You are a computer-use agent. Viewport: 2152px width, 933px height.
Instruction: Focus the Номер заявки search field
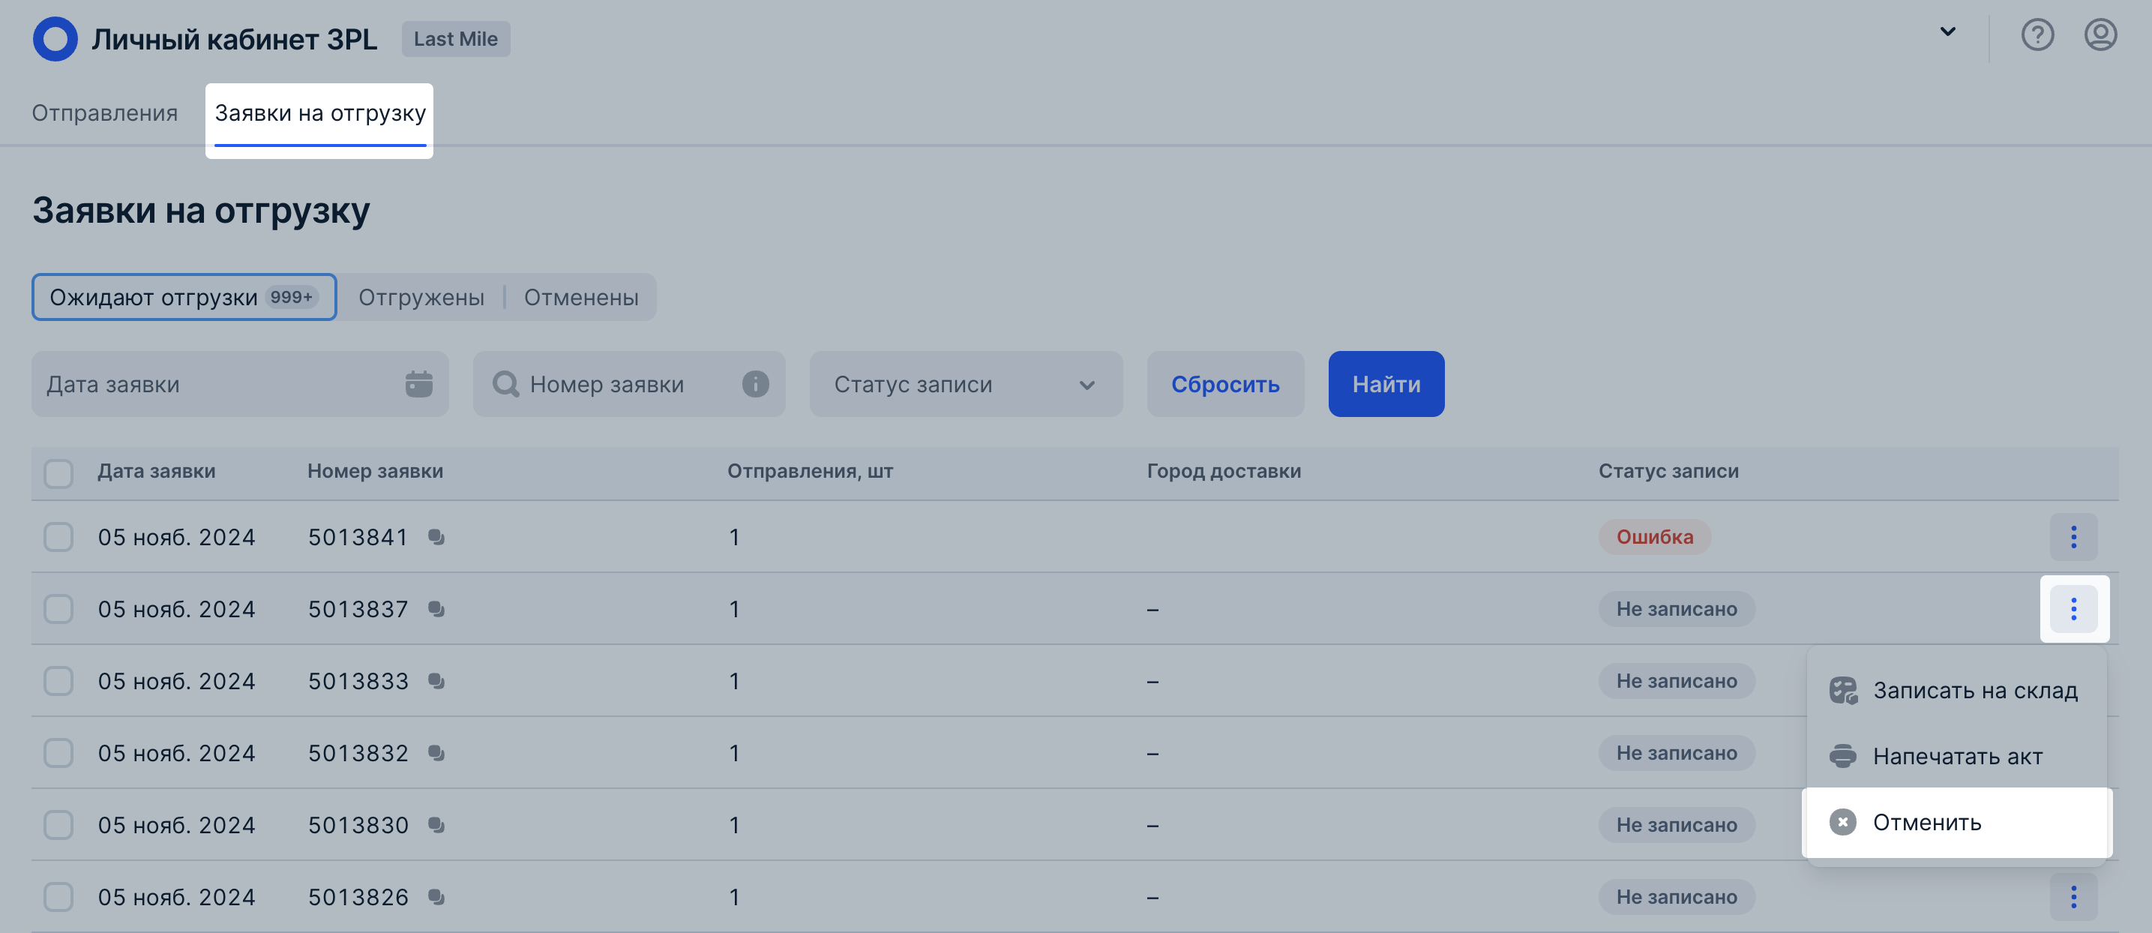[x=628, y=384]
